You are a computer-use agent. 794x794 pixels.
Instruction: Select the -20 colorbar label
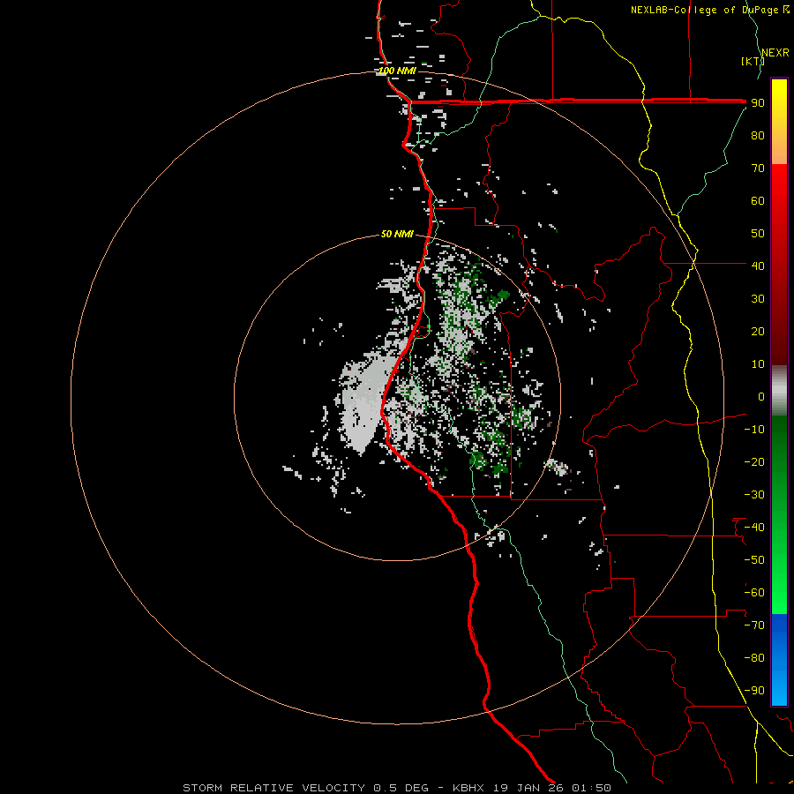point(754,461)
